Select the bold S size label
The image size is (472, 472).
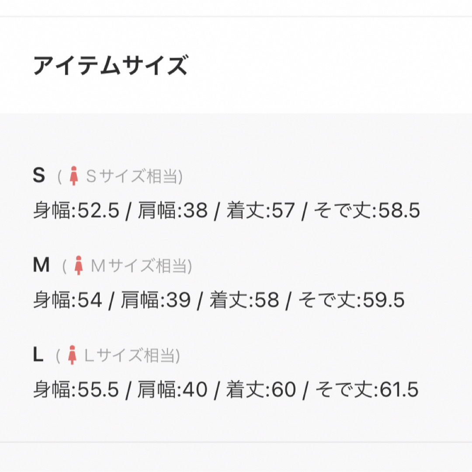pyautogui.click(x=39, y=175)
